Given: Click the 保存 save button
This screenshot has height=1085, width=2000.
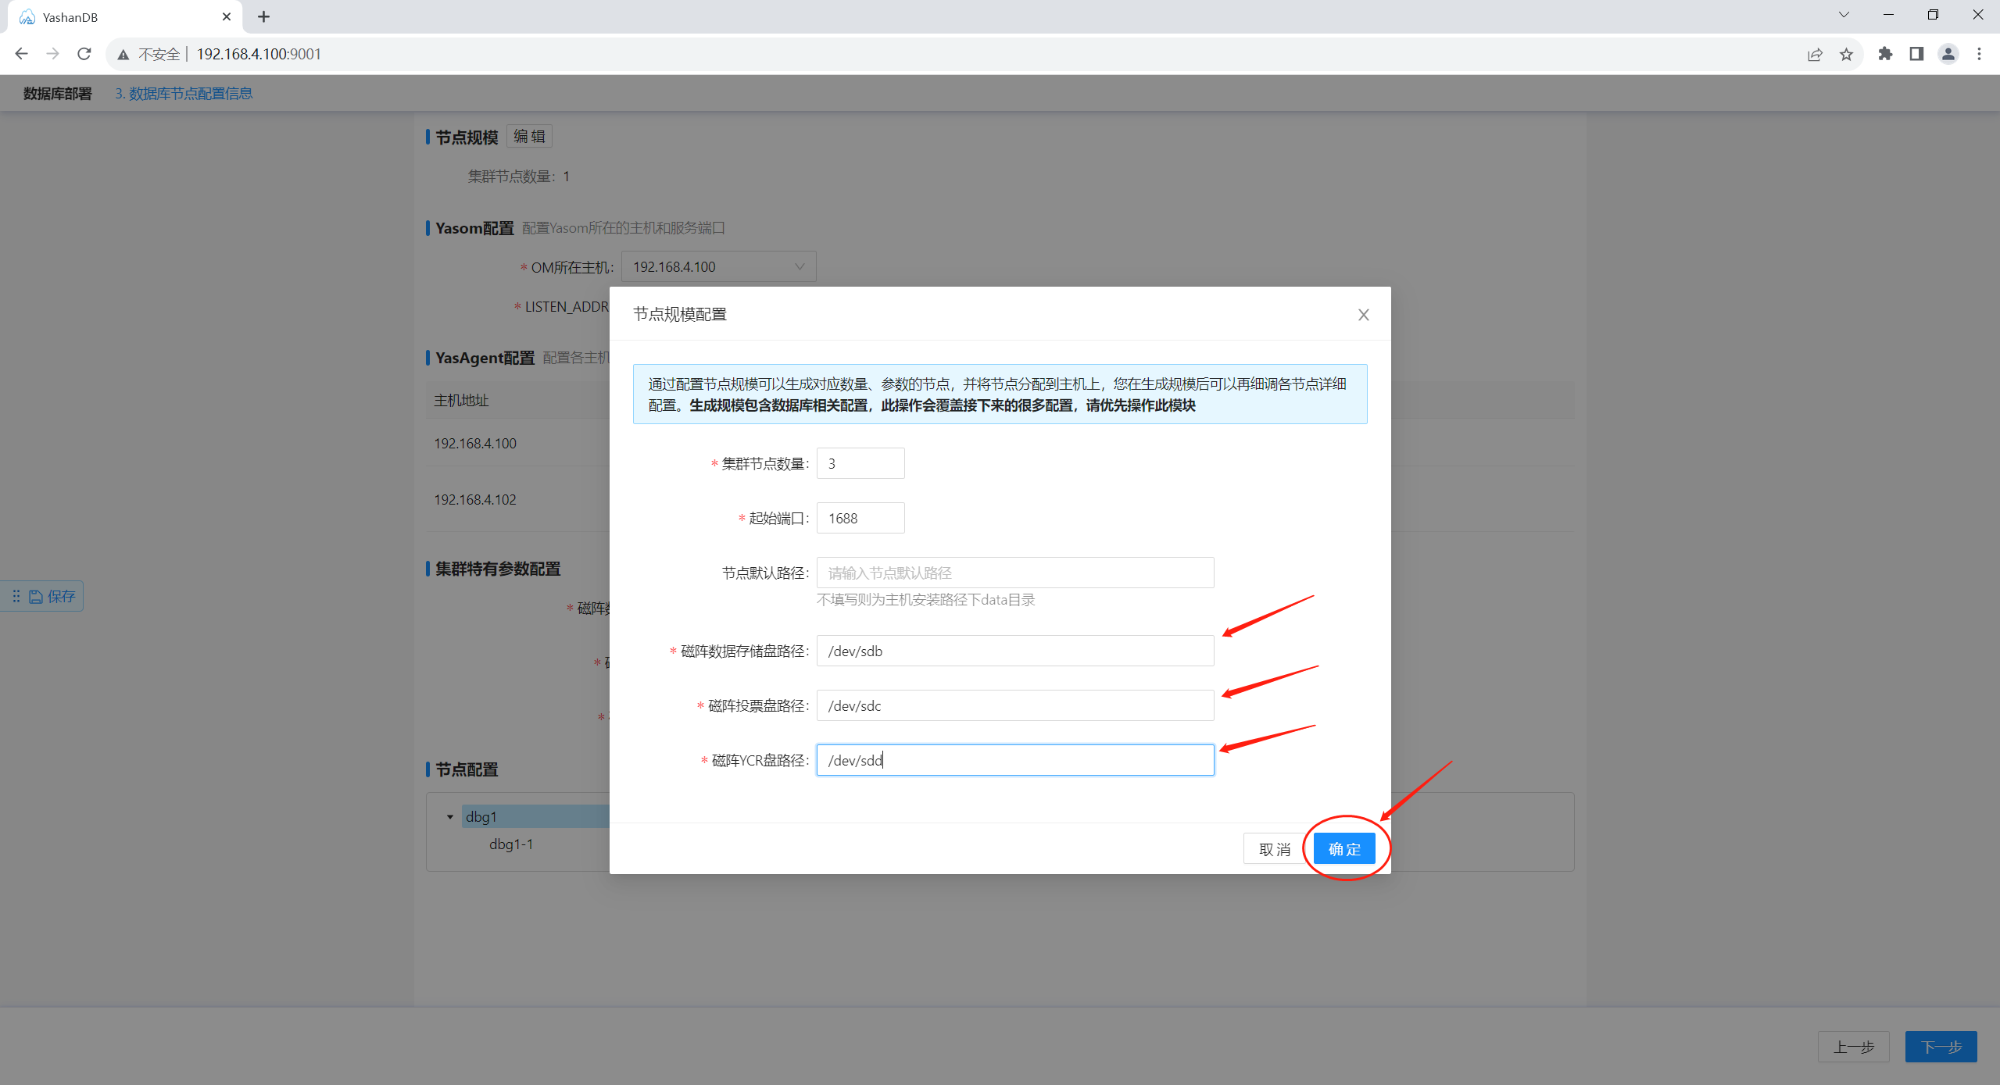Looking at the screenshot, I should click(52, 596).
